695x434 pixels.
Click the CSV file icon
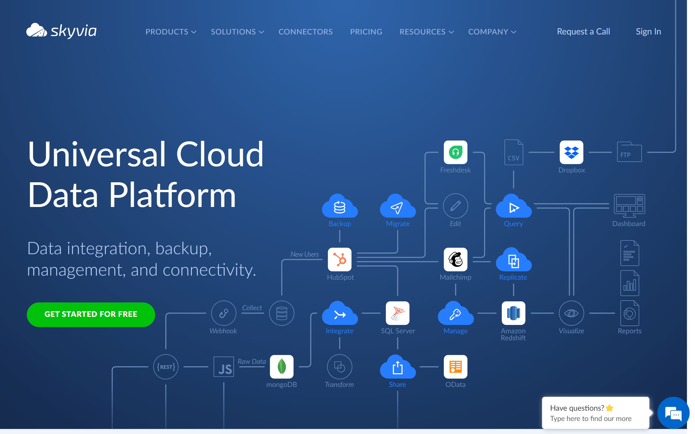pos(513,152)
